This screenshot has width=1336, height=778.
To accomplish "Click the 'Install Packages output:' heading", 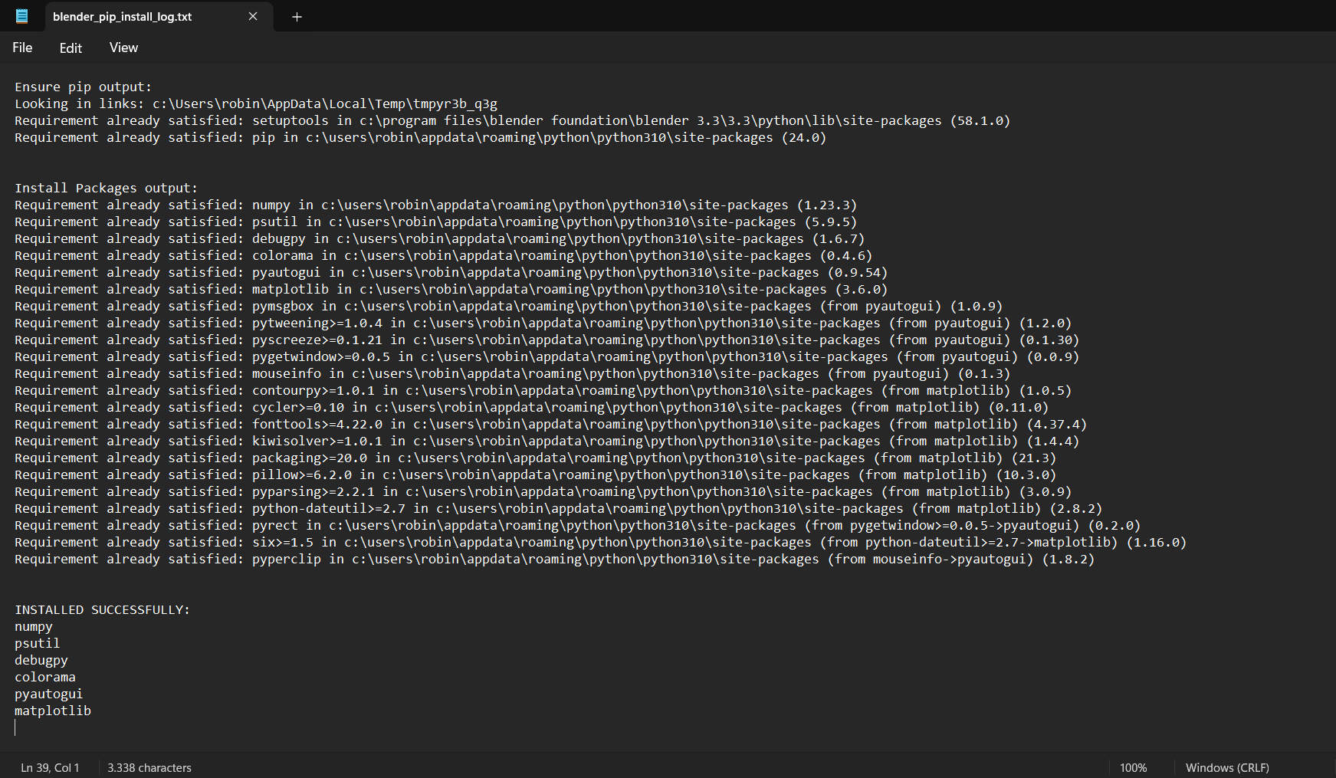I will click(106, 188).
